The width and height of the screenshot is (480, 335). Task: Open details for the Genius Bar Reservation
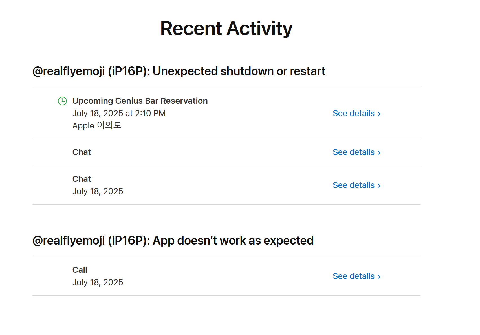[x=354, y=113]
